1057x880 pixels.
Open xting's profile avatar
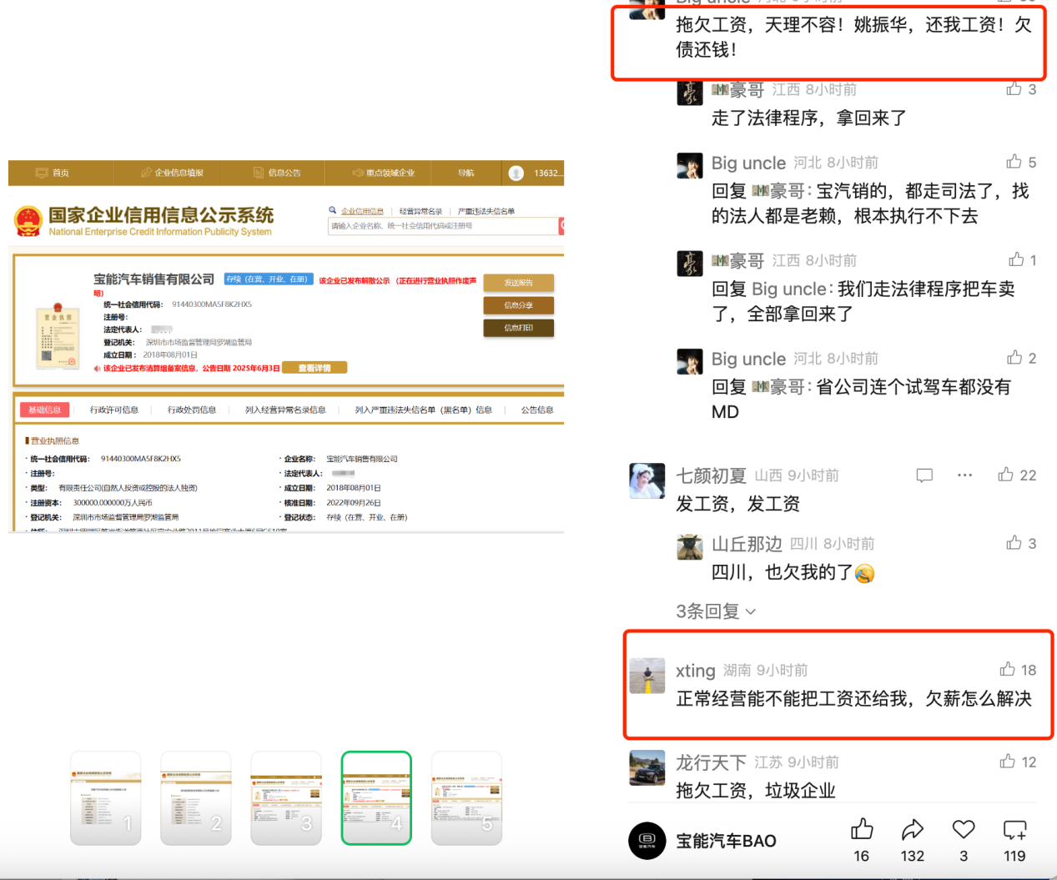pyautogui.click(x=647, y=676)
